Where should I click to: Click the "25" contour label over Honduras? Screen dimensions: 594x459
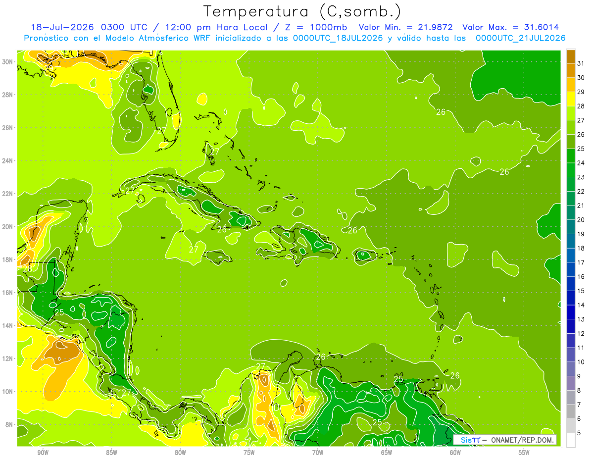point(59,312)
